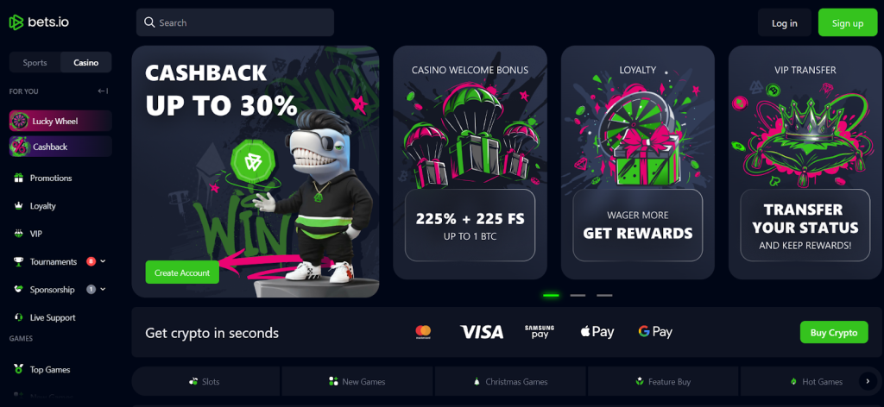Click the Top Games medal icon
Screen dimensions: 884x407
click(x=18, y=370)
